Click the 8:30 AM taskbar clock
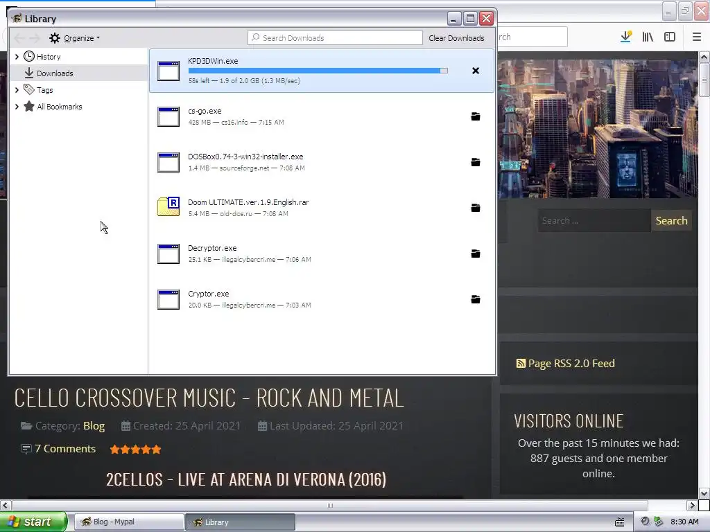 click(x=684, y=522)
